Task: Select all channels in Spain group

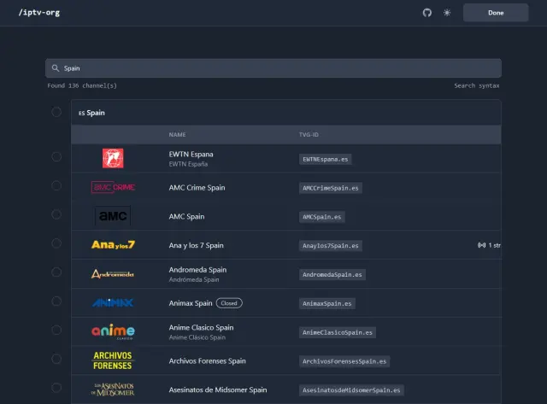Action: click(x=56, y=112)
